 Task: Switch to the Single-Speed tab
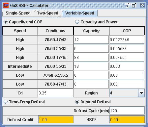18,13
